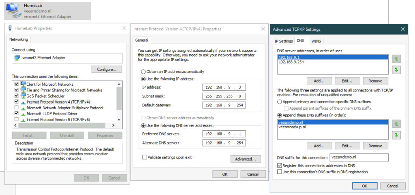Viewport: 415px width, 195px height.
Task: Move DNS server up with upper green arrow
Action: [396, 59]
